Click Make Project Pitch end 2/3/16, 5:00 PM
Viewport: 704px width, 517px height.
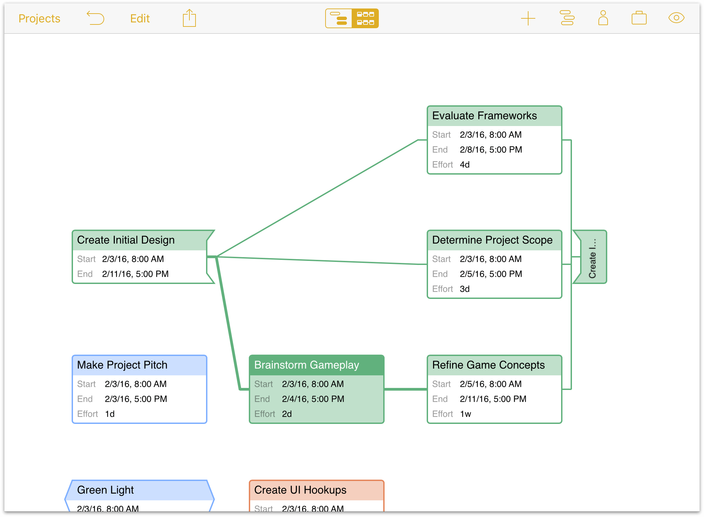click(x=136, y=399)
